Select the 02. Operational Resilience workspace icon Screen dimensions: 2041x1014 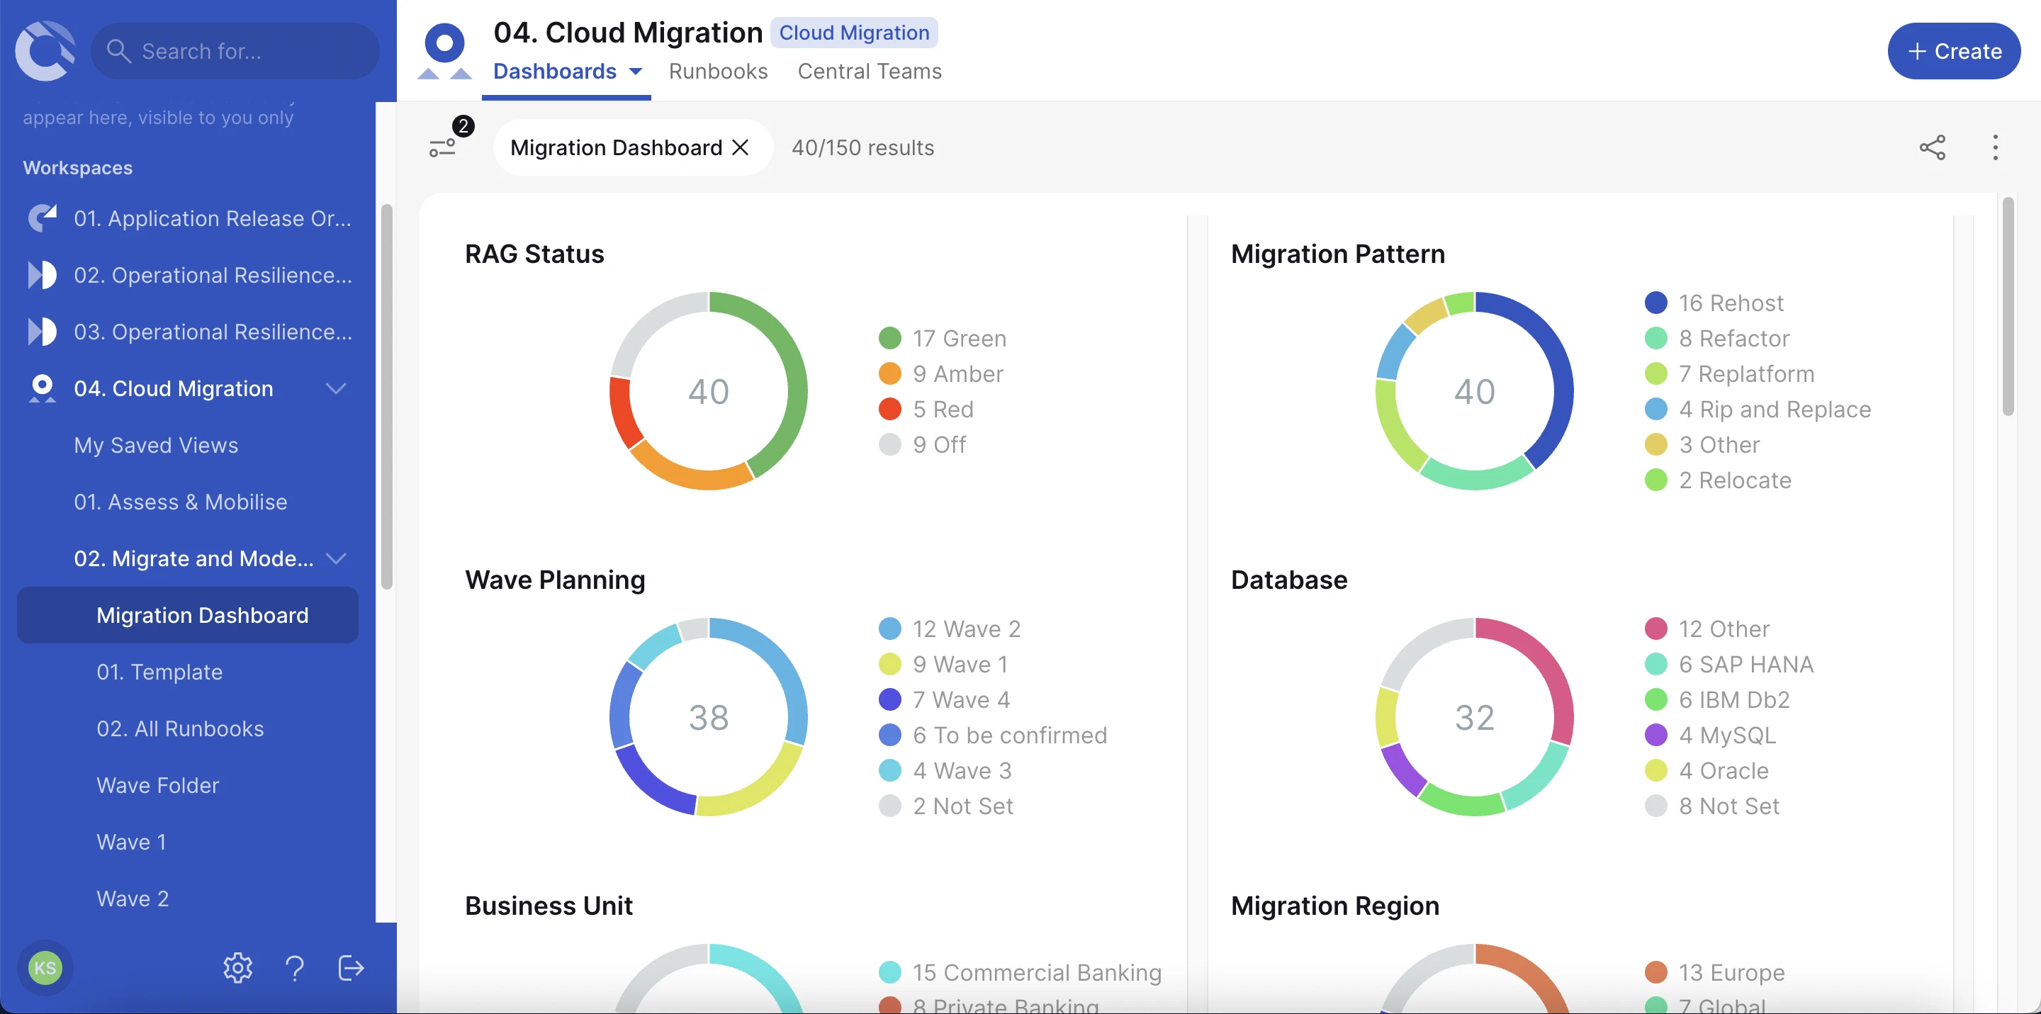pyautogui.click(x=42, y=275)
